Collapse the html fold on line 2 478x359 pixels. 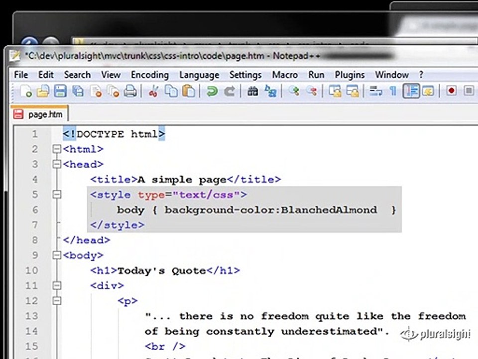[x=57, y=149]
